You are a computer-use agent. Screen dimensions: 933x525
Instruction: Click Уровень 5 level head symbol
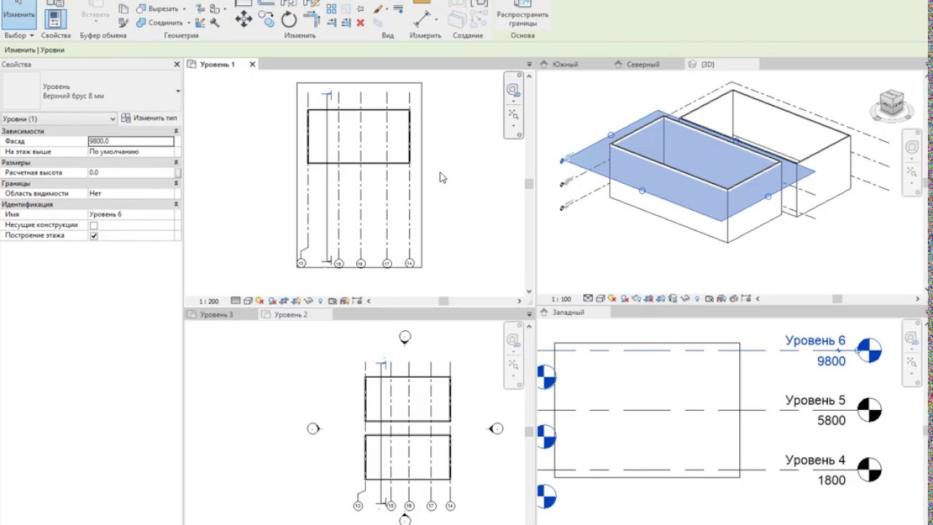click(x=869, y=410)
